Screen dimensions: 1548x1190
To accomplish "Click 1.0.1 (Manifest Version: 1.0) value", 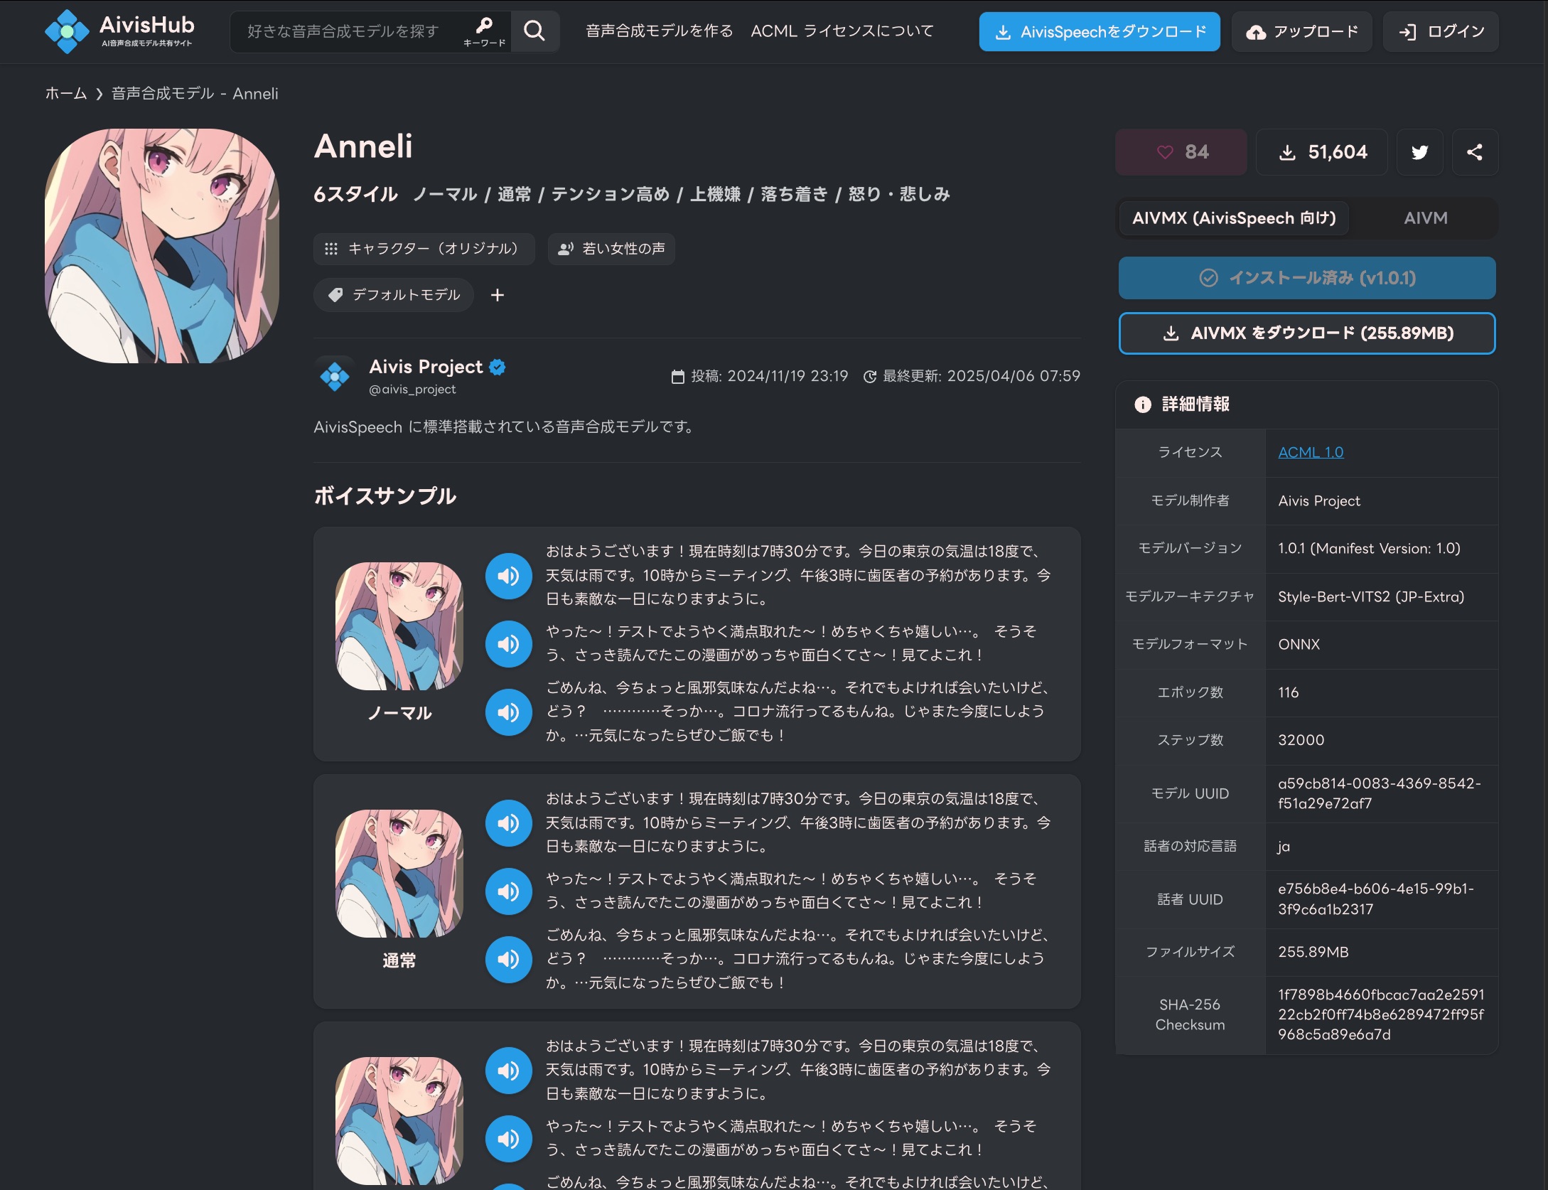I will coord(1369,549).
